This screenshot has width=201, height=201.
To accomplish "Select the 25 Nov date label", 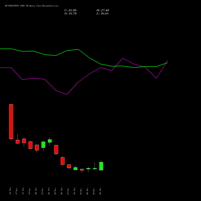I will click(55, 191).
